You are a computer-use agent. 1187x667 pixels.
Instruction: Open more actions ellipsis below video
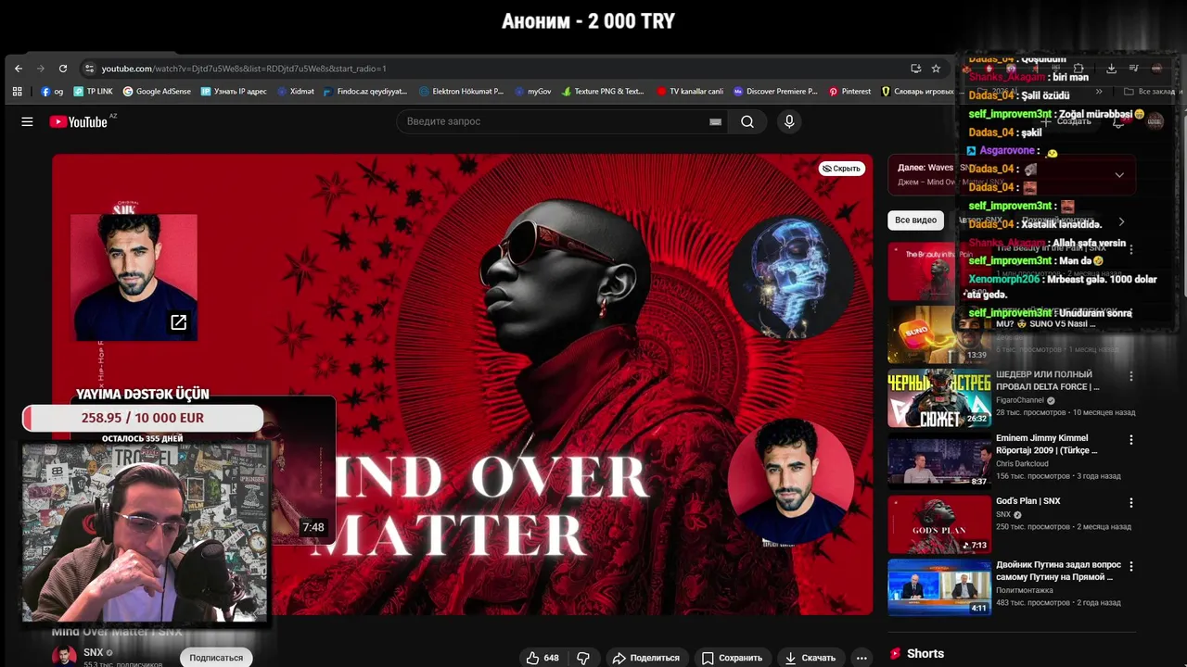click(862, 658)
